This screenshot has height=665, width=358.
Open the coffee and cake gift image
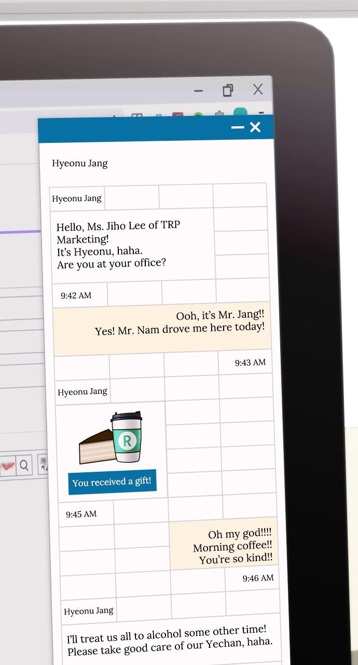pos(111,438)
